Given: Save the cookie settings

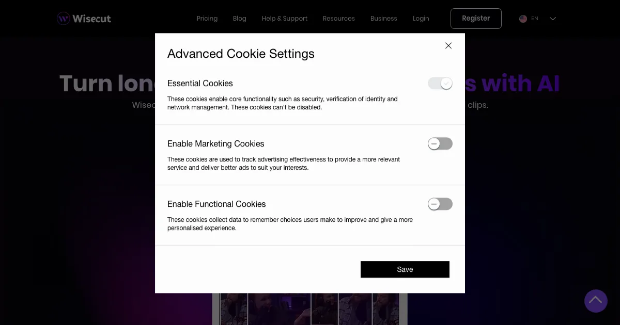Looking at the screenshot, I should click(x=405, y=269).
